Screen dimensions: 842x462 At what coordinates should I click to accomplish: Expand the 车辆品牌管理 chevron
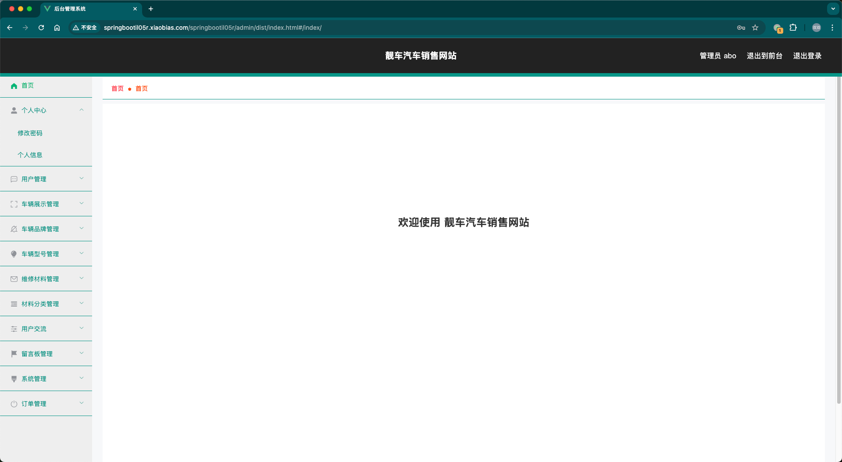point(82,229)
